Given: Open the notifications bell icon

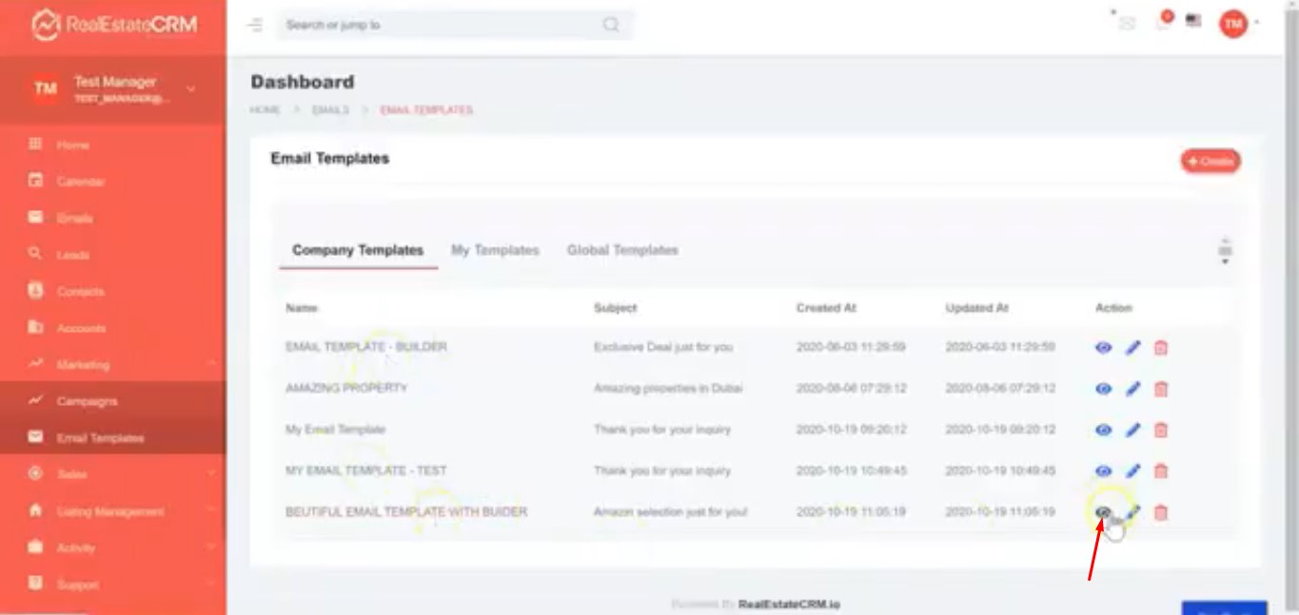Looking at the screenshot, I should [1163, 23].
